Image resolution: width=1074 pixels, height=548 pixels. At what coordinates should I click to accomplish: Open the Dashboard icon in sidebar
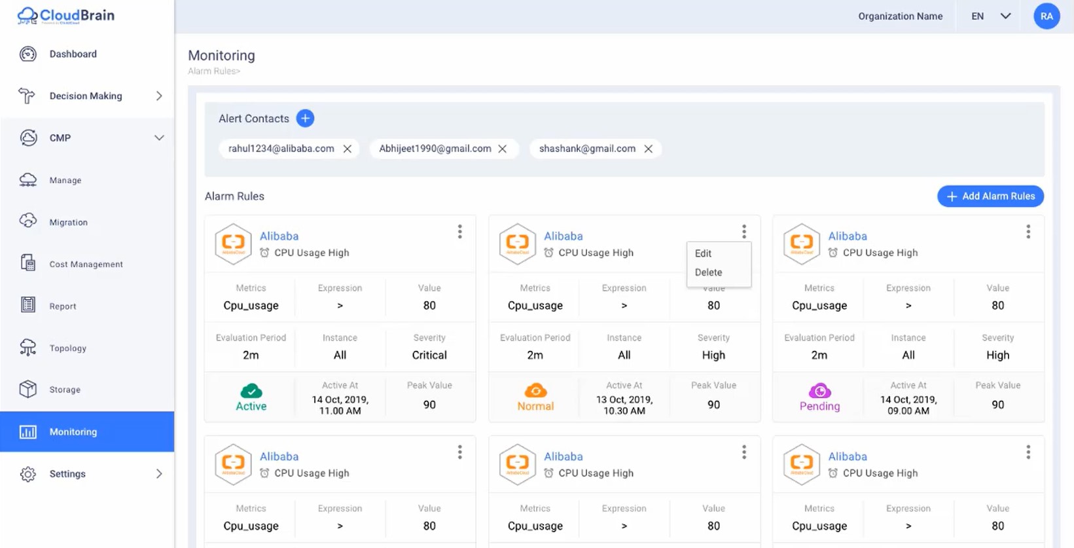tap(28, 54)
